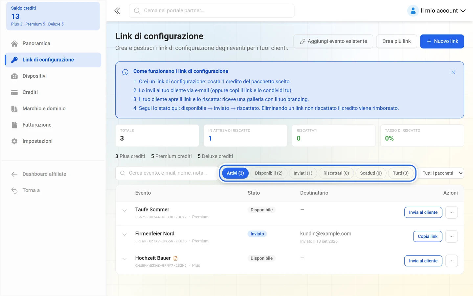Viewport: 473px width, 296px height.
Task: Expand the Hochzeit Bauer row
Action: click(x=124, y=259)
